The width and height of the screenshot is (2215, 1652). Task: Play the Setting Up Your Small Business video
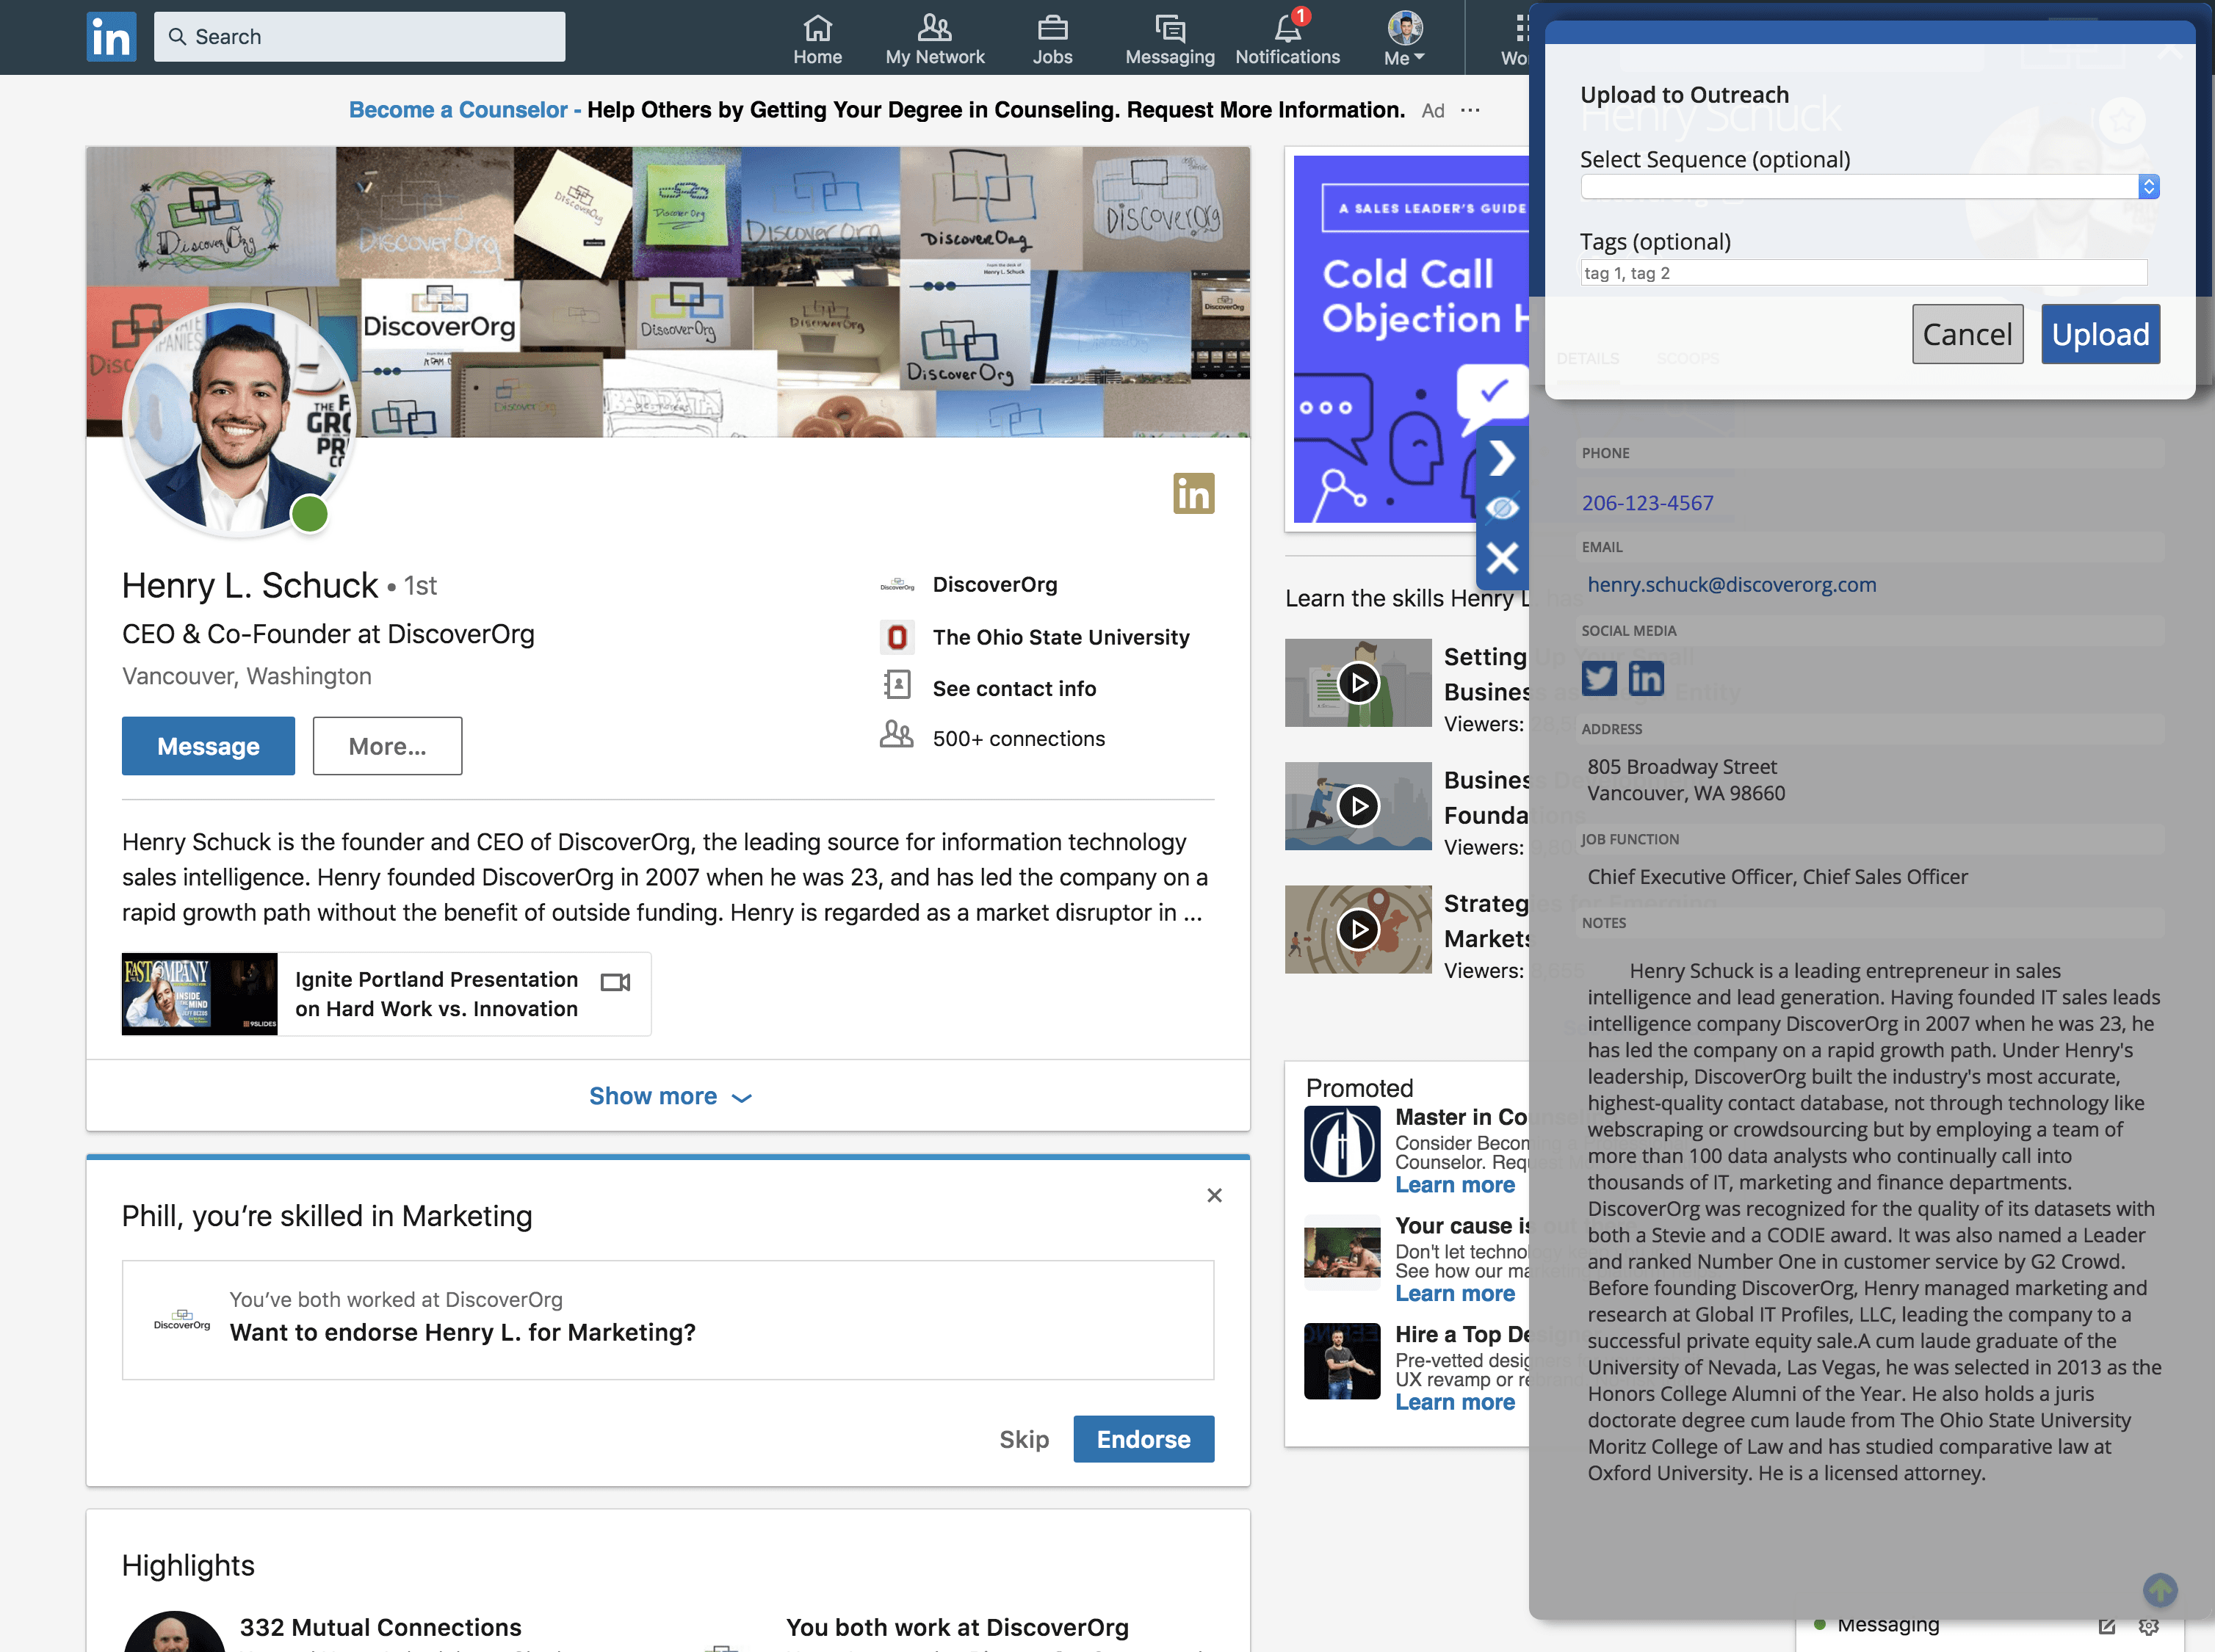click(x=1358, y=683)
